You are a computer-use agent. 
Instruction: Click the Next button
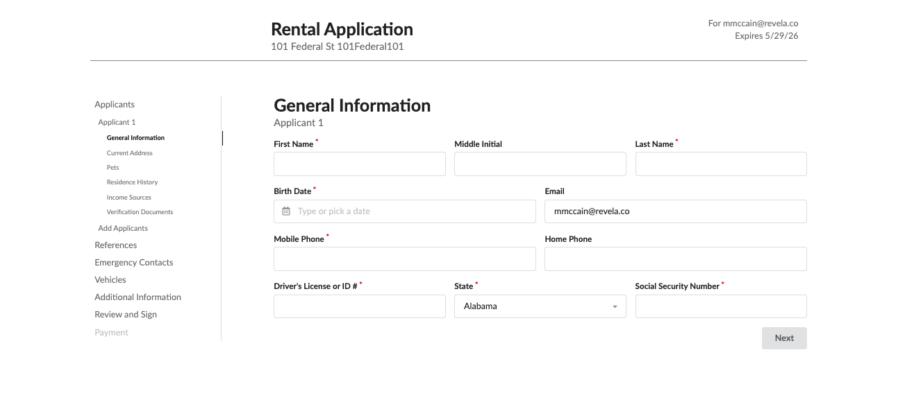tap(784, 338)
